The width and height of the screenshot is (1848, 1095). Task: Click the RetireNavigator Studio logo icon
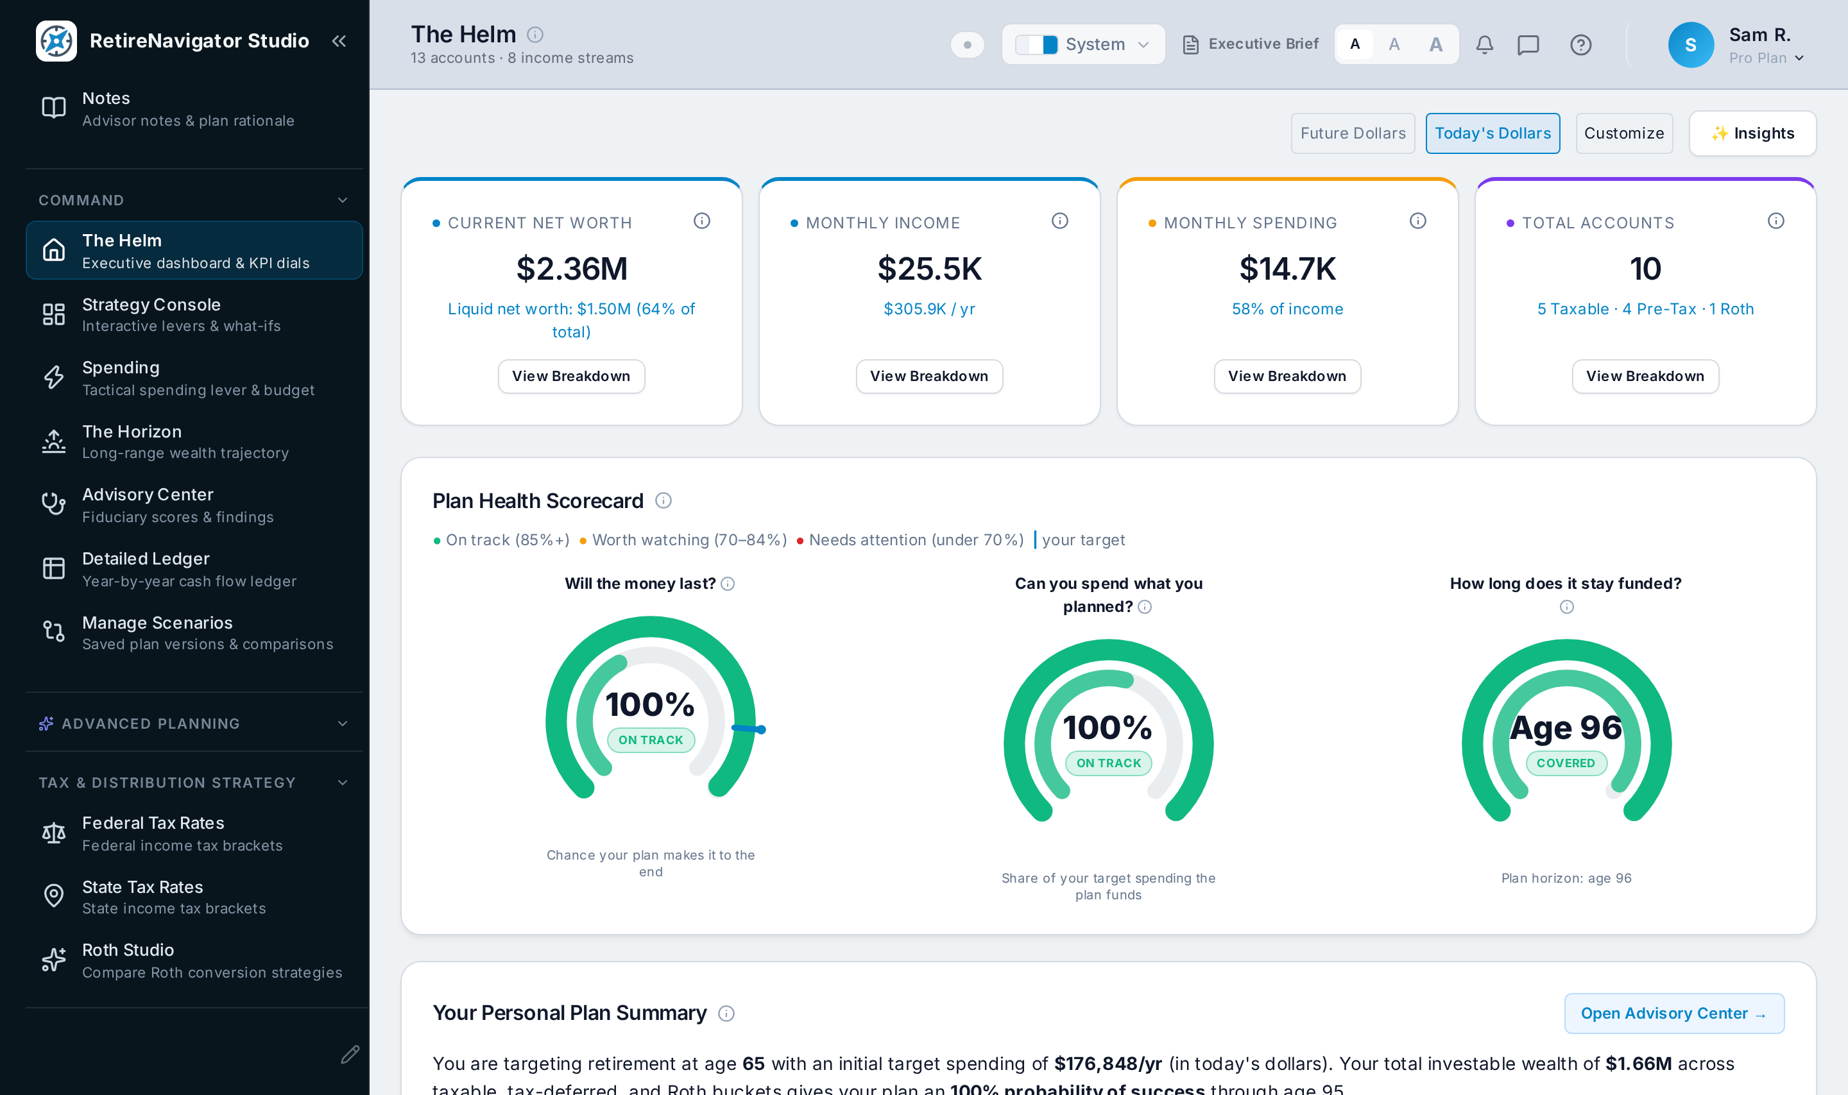click(56, 41)
